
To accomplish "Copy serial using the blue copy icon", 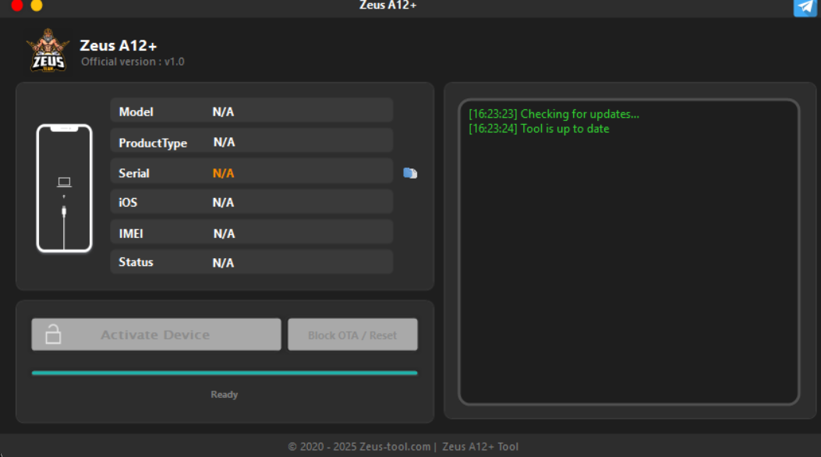I will click(410, 173).
